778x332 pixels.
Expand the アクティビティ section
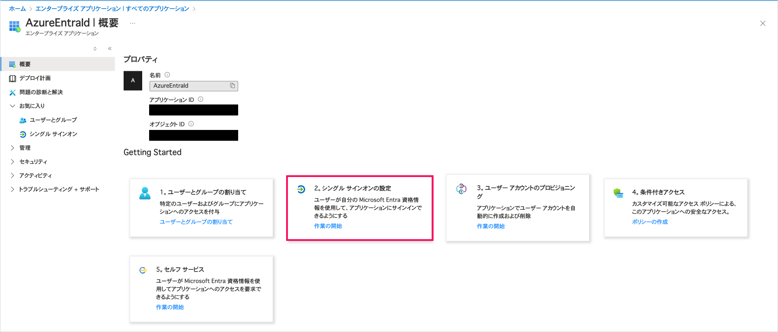(13, 175)
